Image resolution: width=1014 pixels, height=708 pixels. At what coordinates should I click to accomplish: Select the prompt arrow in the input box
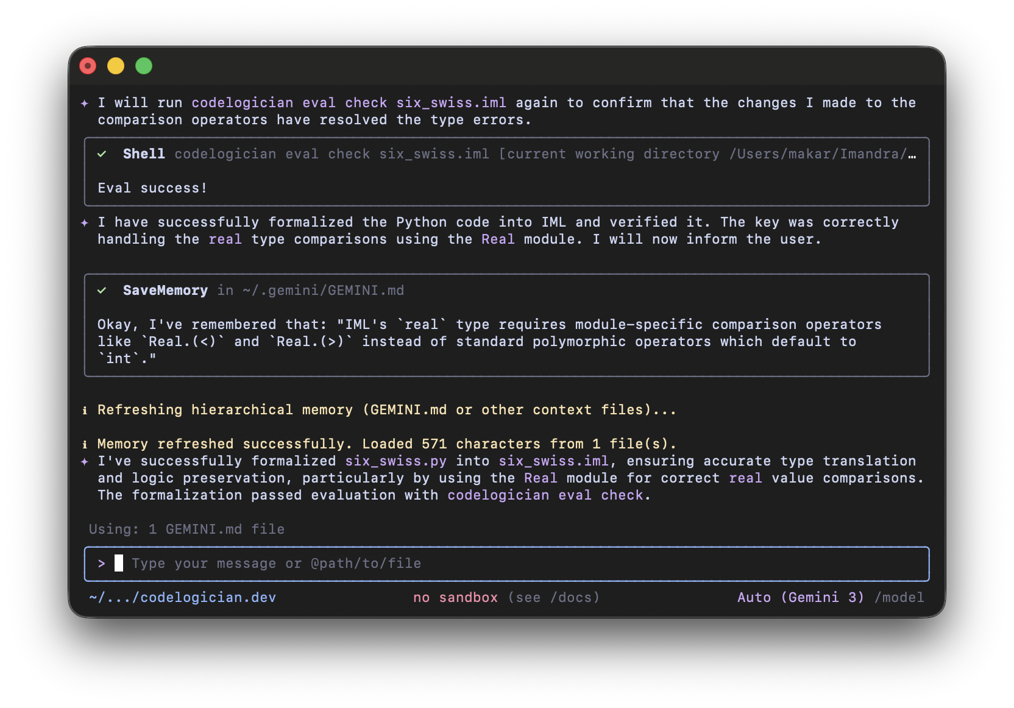(x=102, y=564)
